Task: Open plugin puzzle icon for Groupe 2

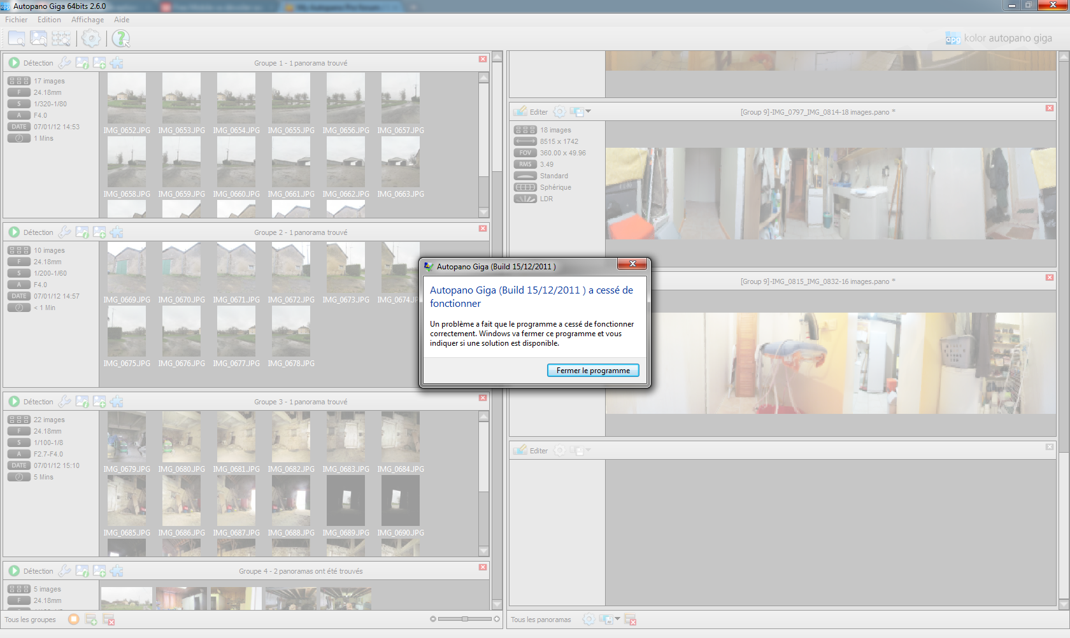Action: click(117, 232)
